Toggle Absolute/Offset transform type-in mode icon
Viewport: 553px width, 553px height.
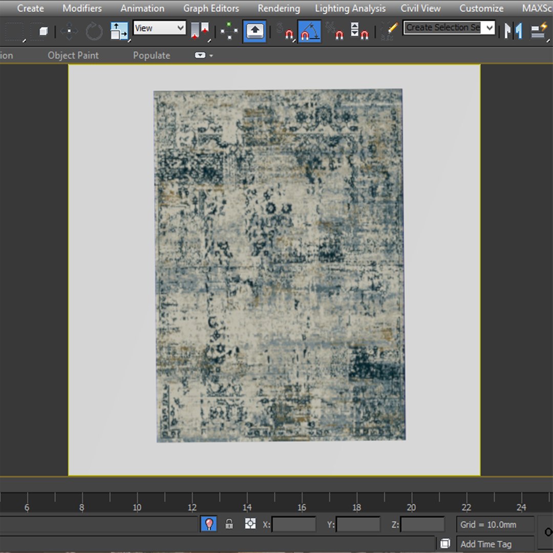(x=250, y=524)
